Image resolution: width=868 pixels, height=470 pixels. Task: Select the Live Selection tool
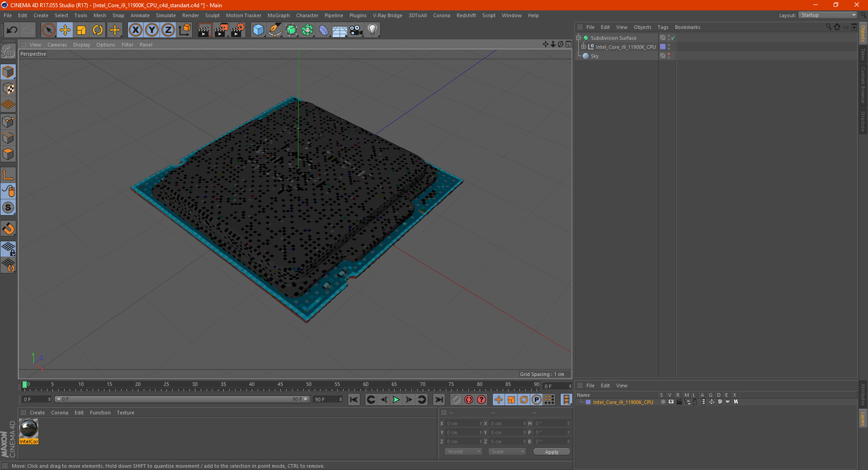[48, 30]
